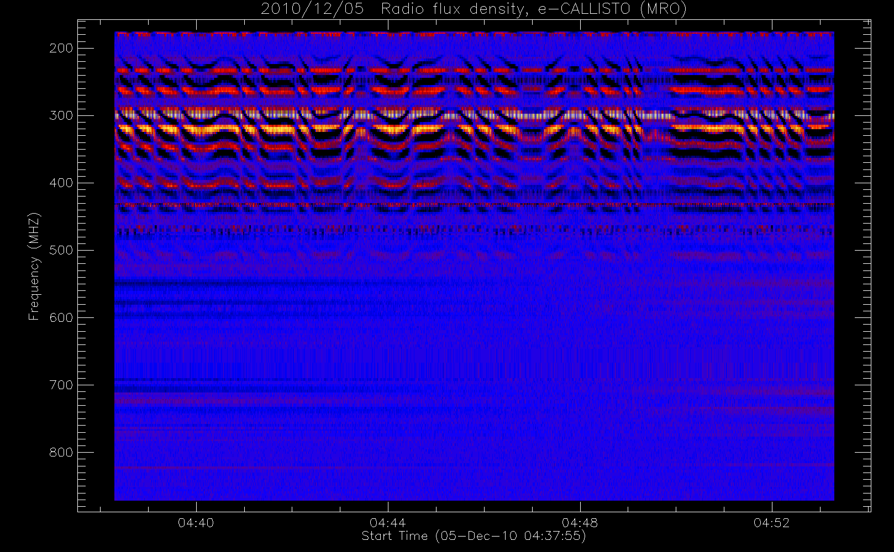Screen dimensions: 894x552
Task: Select the 800 frequency tick label
Action: (61, 452)
